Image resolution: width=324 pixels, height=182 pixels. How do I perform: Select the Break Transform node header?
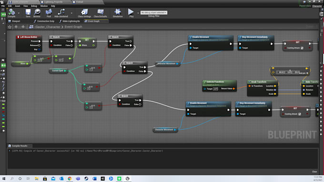point(263,82)
